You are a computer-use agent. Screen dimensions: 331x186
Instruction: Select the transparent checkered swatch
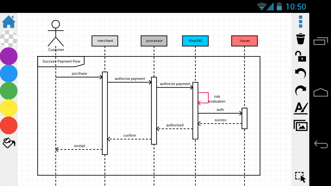(x=9, y=38)
